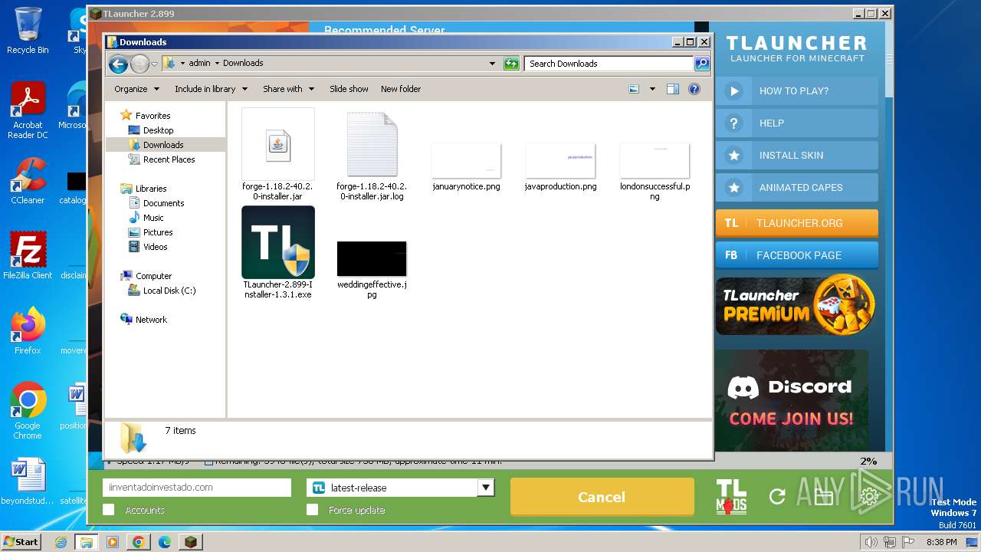Open TLauncher folder icon
This screenshot has width=981, height=552.
[823, 497]
